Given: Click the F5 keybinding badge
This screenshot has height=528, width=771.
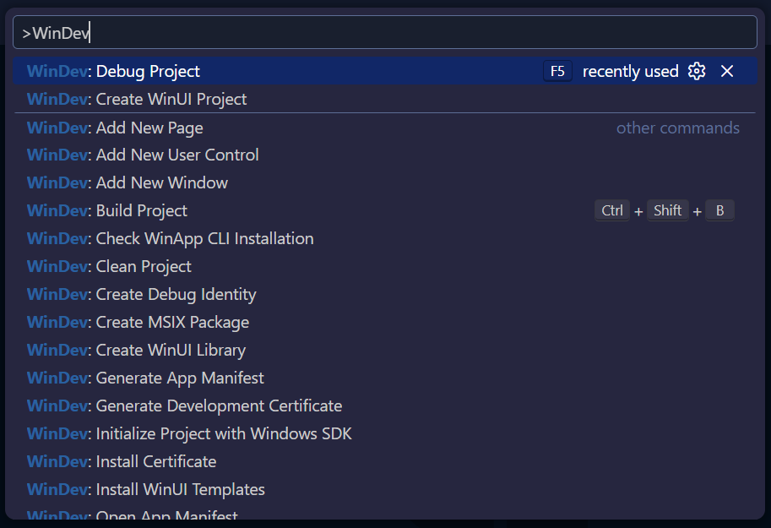Looking at the screenshot, I should click(x=557, y=72).
